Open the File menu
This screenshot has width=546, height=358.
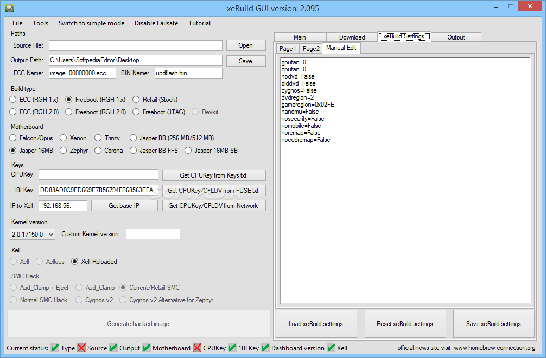[x=17, y=23]
